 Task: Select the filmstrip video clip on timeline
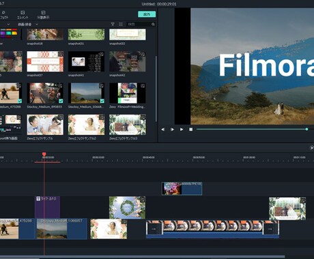[212, 229]
